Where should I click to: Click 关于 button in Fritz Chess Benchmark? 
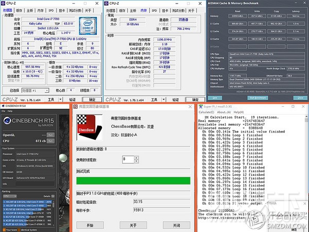point(133,225)
